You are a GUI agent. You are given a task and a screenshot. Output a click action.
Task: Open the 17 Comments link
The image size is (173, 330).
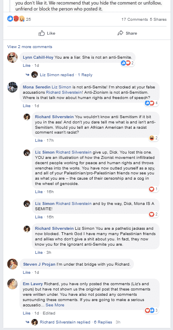134,20
